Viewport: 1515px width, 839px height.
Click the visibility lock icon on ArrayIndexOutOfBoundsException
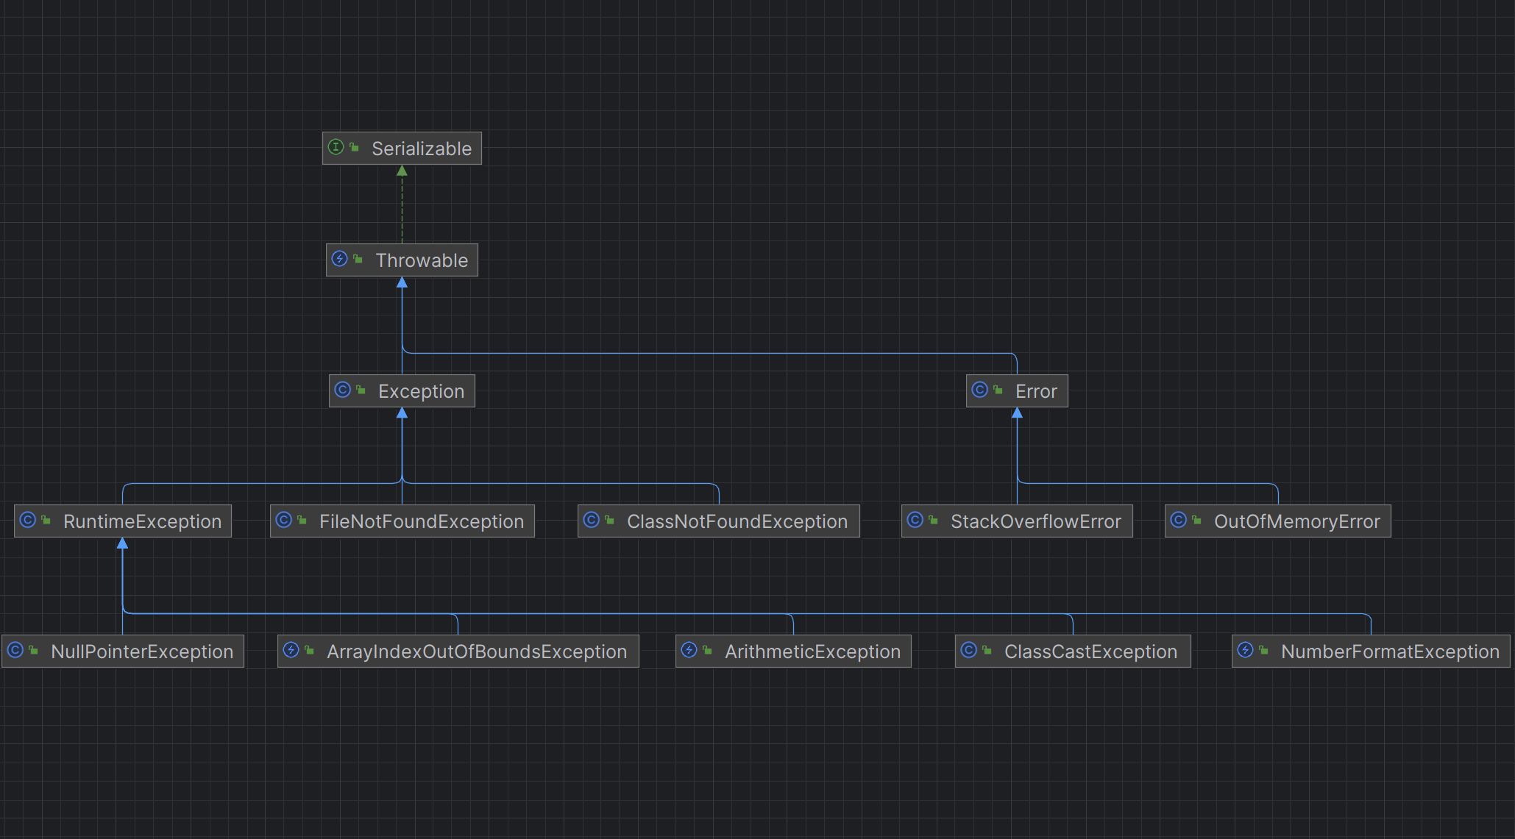(310, 650)
